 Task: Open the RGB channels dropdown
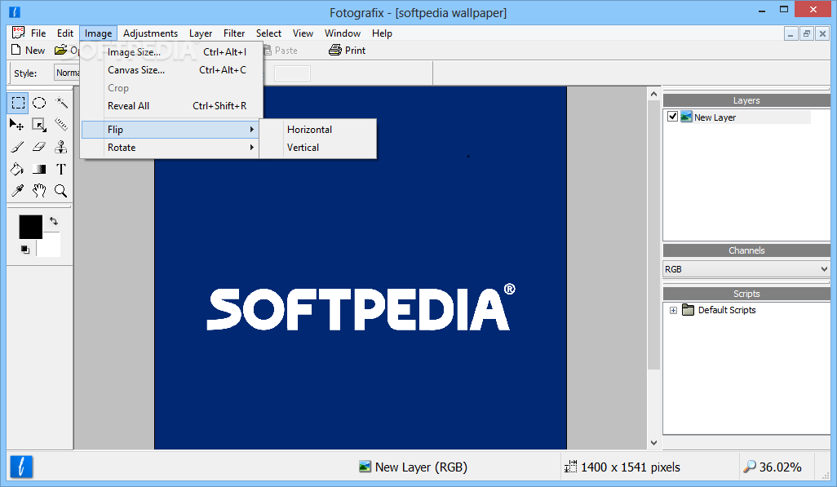pos(746,269)
